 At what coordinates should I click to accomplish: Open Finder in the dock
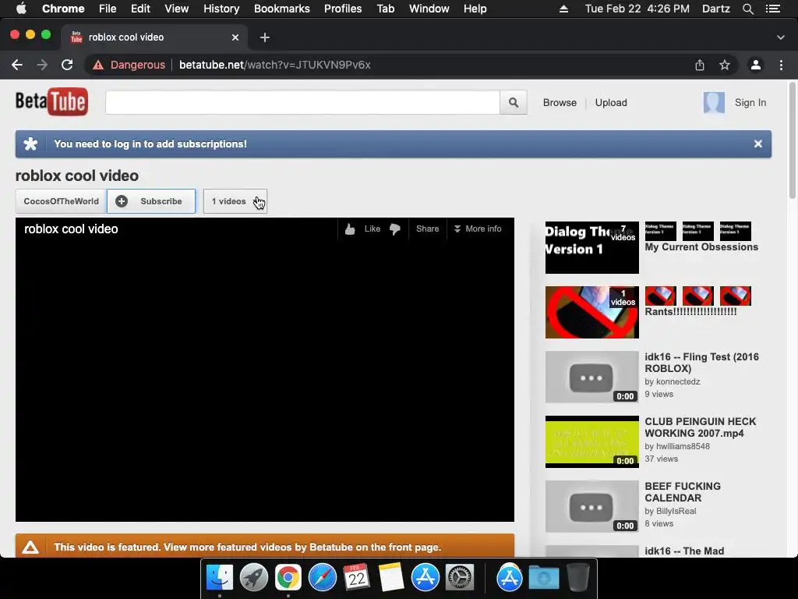[x=219, y=578]
